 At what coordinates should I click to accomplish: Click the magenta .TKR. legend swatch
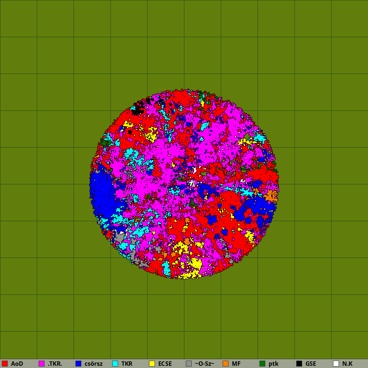click(42, 364)
